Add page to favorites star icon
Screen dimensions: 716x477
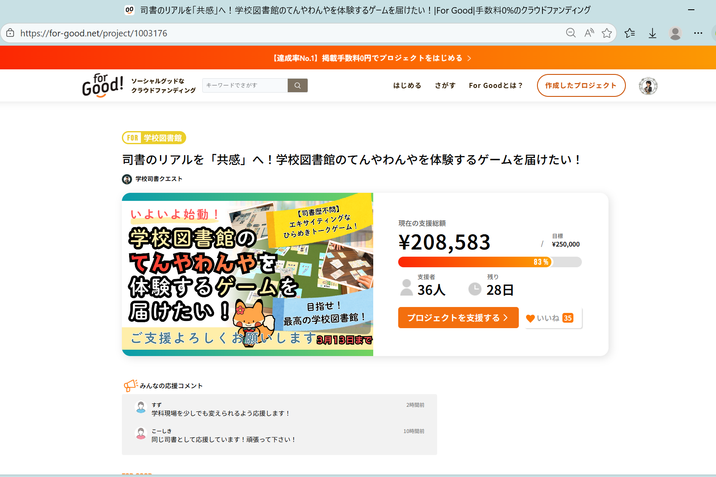607,33
